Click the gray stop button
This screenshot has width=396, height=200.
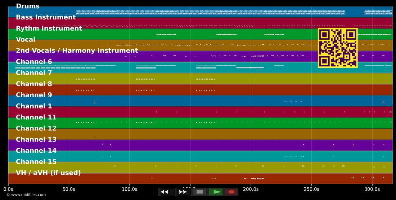click(x=199, y=192)
